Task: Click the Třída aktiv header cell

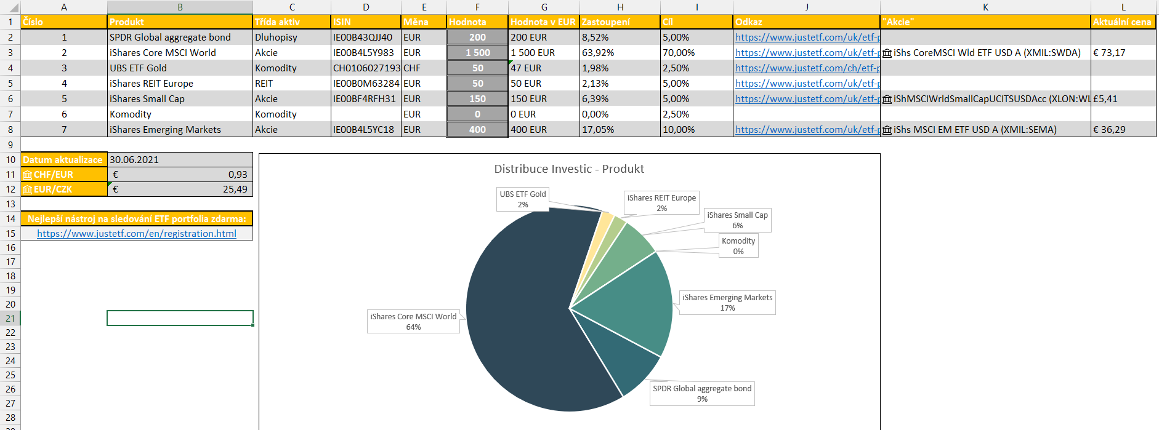Action: 292,22
